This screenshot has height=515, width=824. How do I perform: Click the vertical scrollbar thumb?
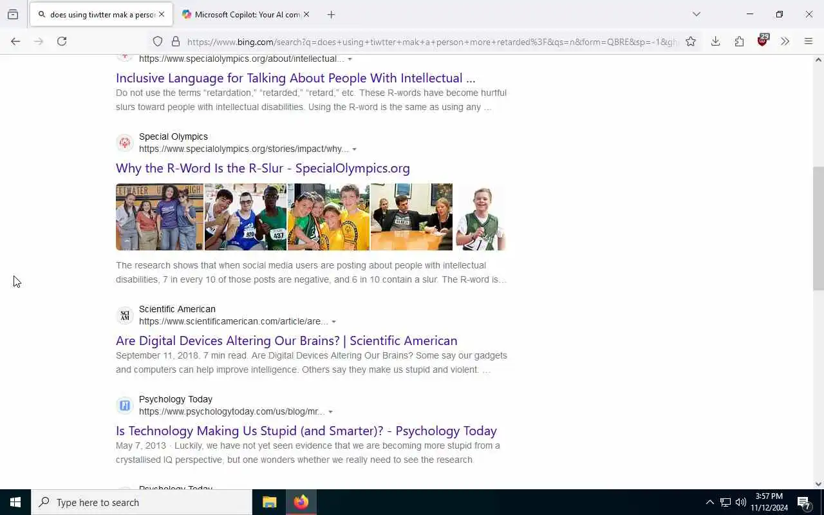[x=818, y=229]
